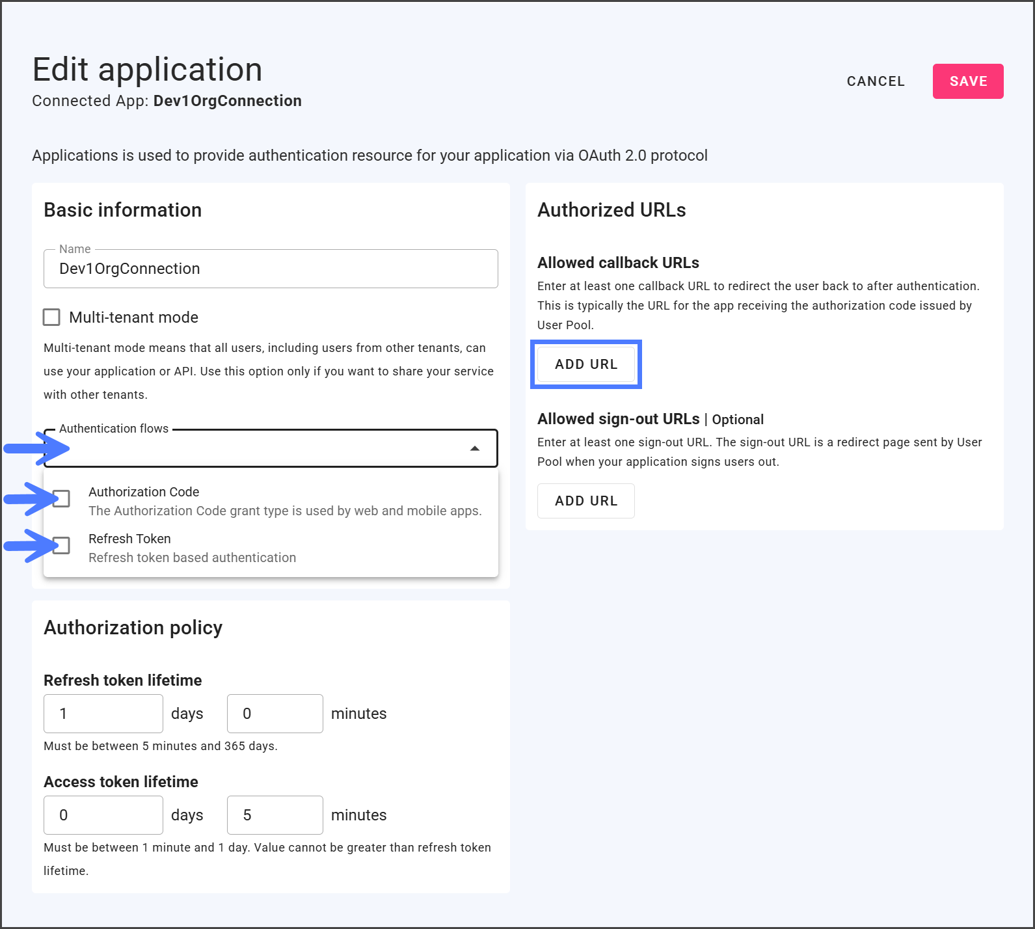Toggle the Multi-tenant mode checkbox
The width and height of the screenshot is (1035, 929).
[x=51, y=317]
